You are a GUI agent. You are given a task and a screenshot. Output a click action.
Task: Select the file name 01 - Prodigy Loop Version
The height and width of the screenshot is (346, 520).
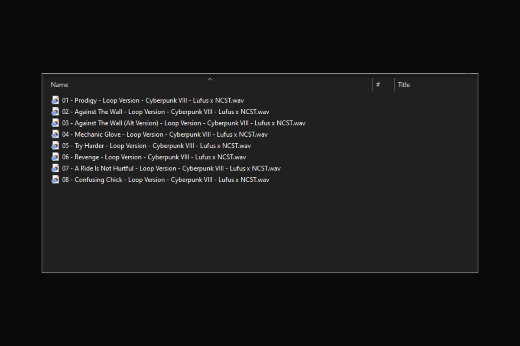pos(153,100)
